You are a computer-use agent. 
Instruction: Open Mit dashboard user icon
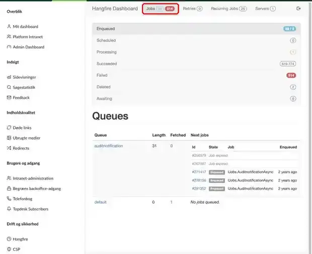pos(9,26)
